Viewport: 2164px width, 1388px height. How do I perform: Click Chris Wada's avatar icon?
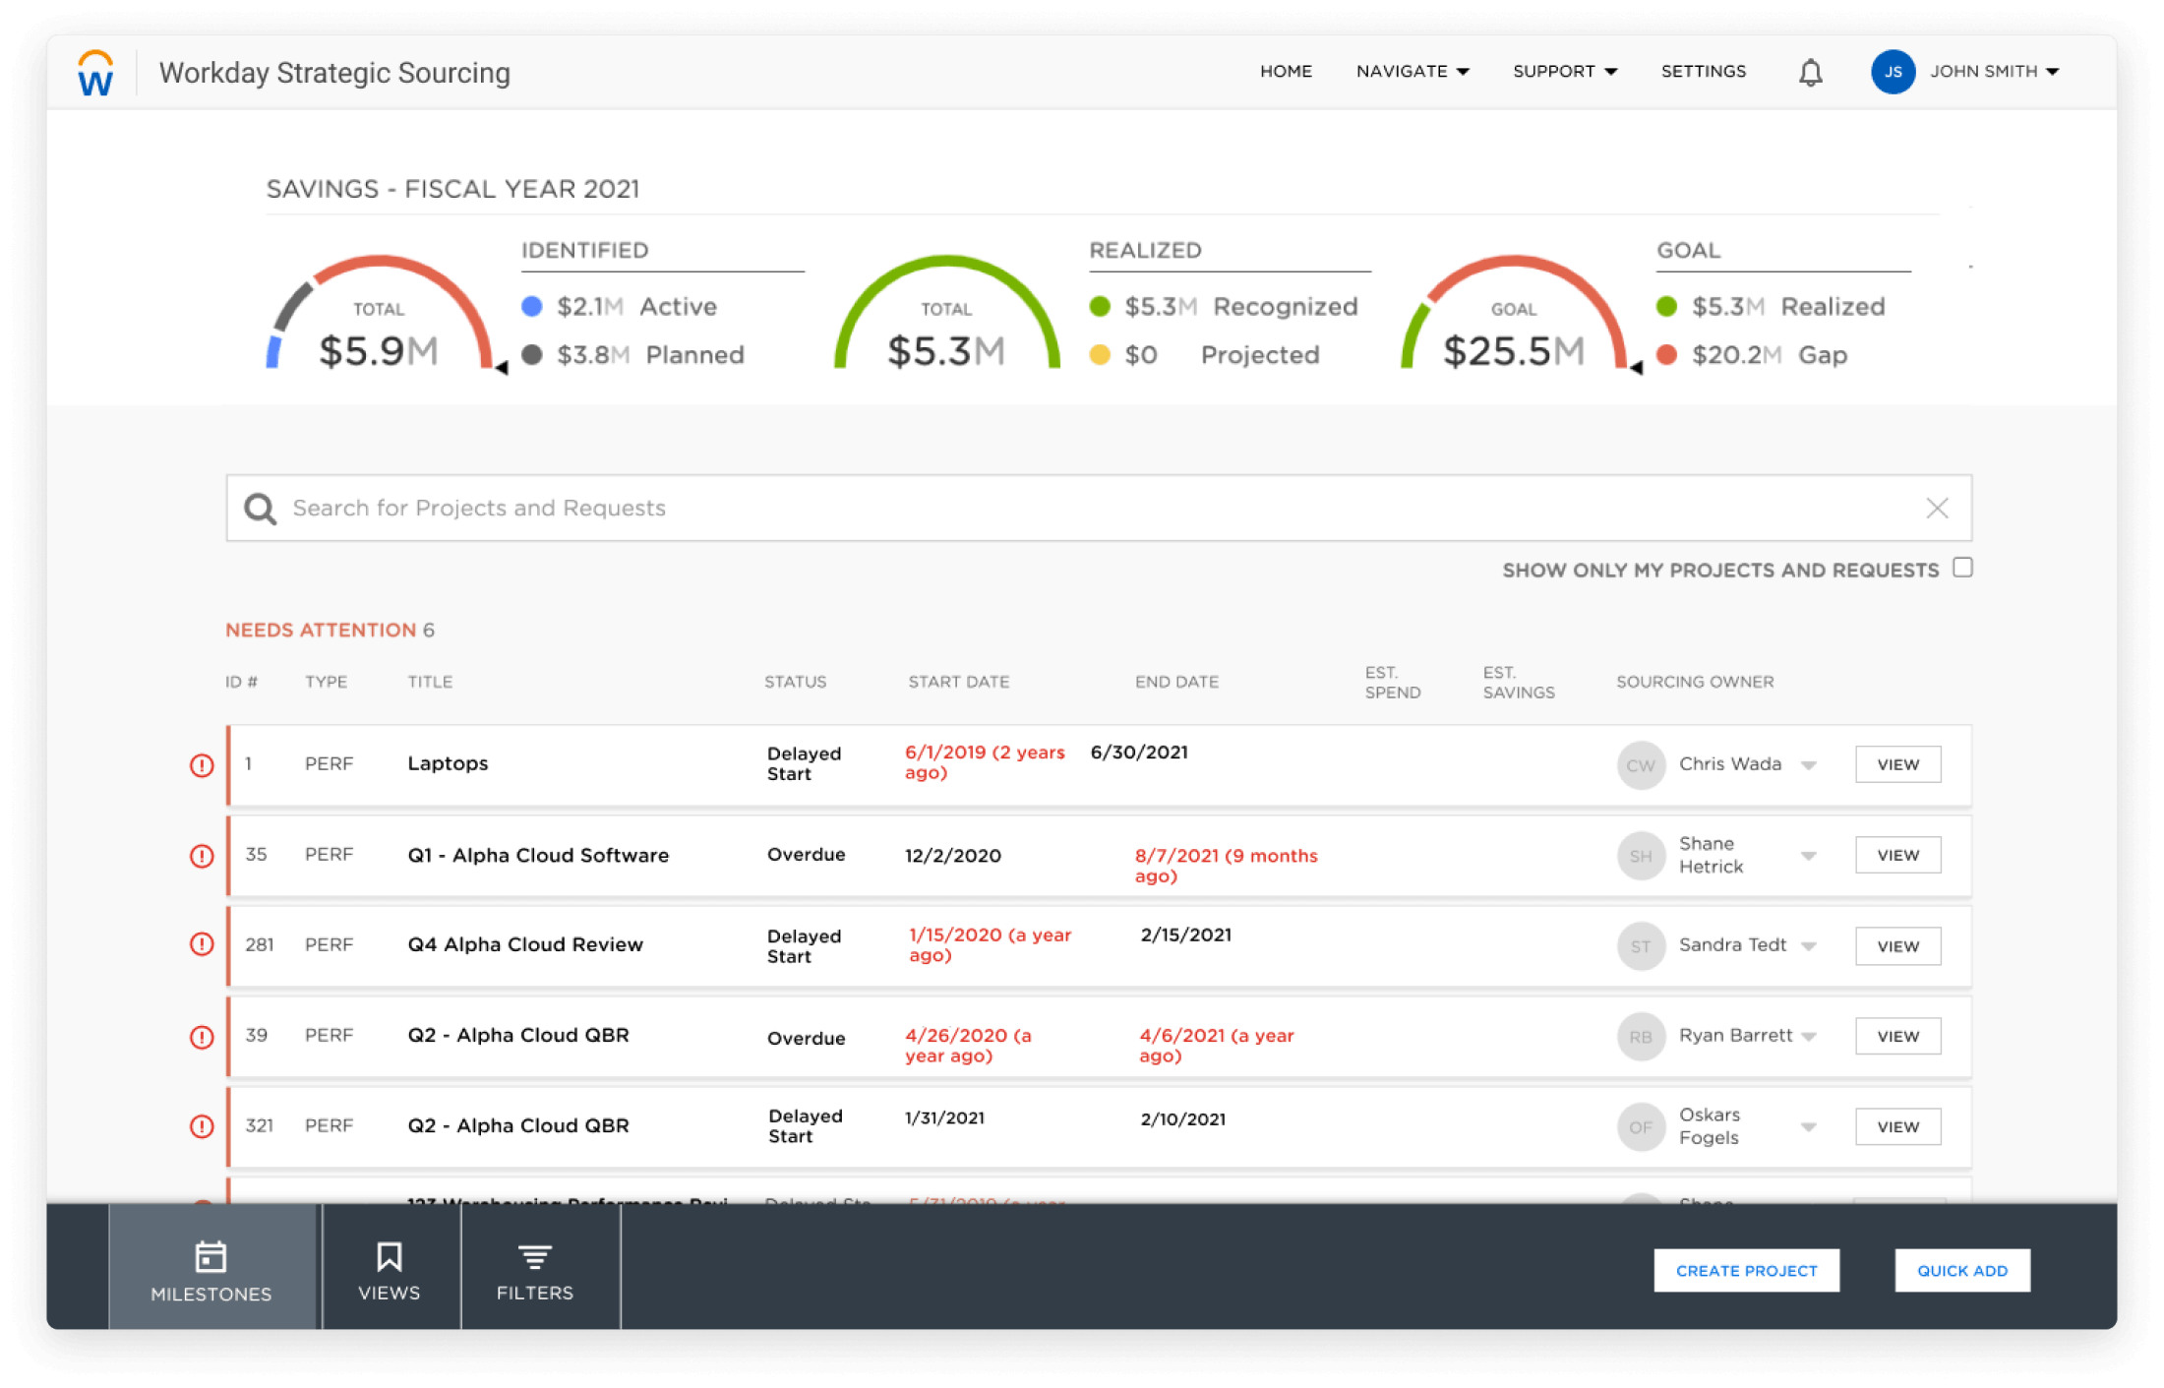(x=1640, y=764)
